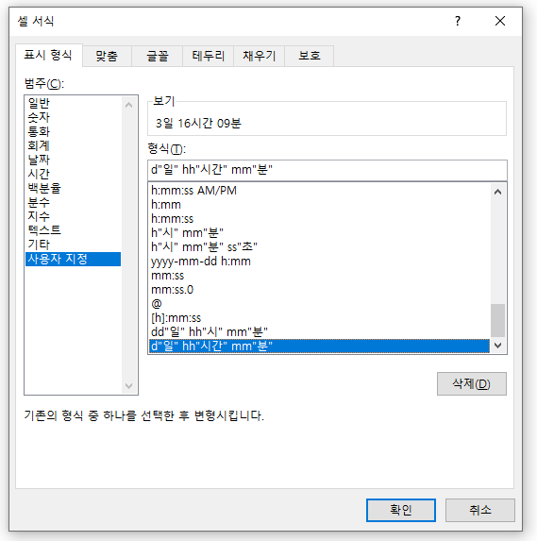Select 백분율 category
The image size is (537, 541).
[73, 188]
